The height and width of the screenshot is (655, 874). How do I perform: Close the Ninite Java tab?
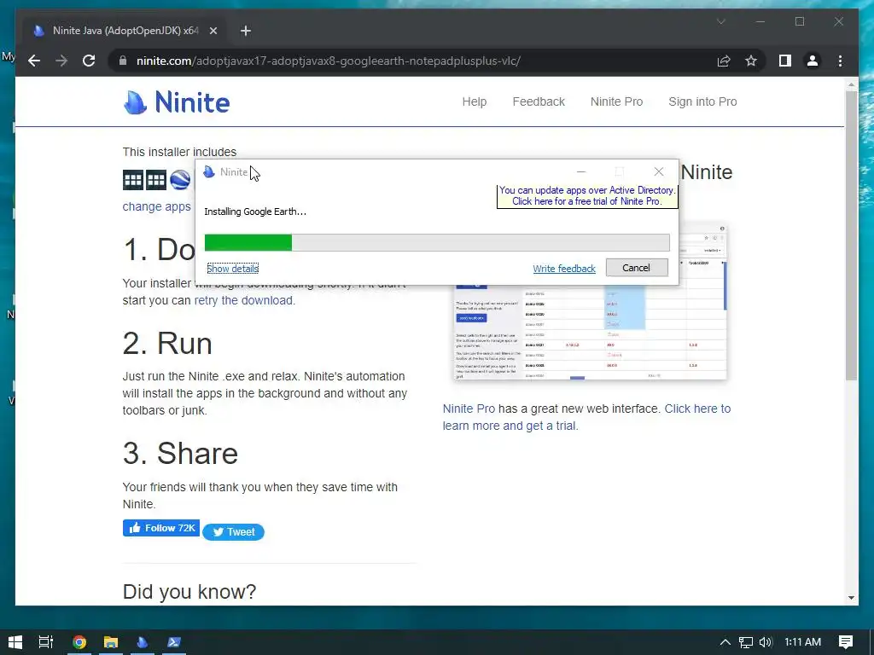[x=213, y=31]
